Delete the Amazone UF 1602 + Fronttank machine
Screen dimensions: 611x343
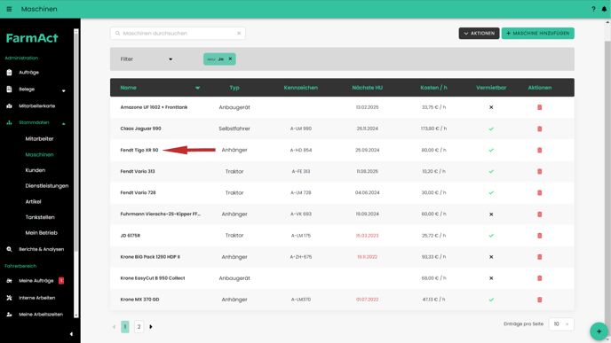(x=540, y=107)
